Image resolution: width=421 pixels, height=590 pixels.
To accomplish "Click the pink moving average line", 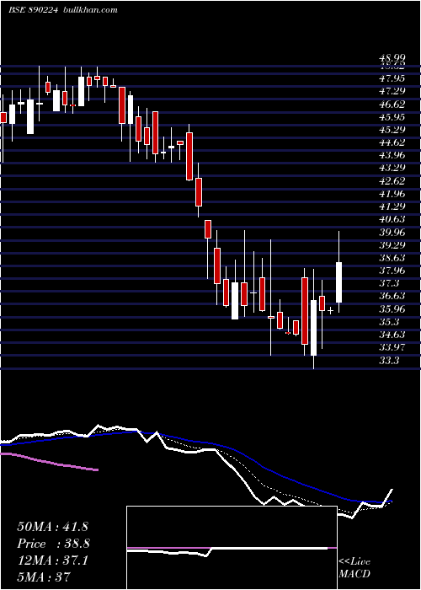I will [49, 461].
